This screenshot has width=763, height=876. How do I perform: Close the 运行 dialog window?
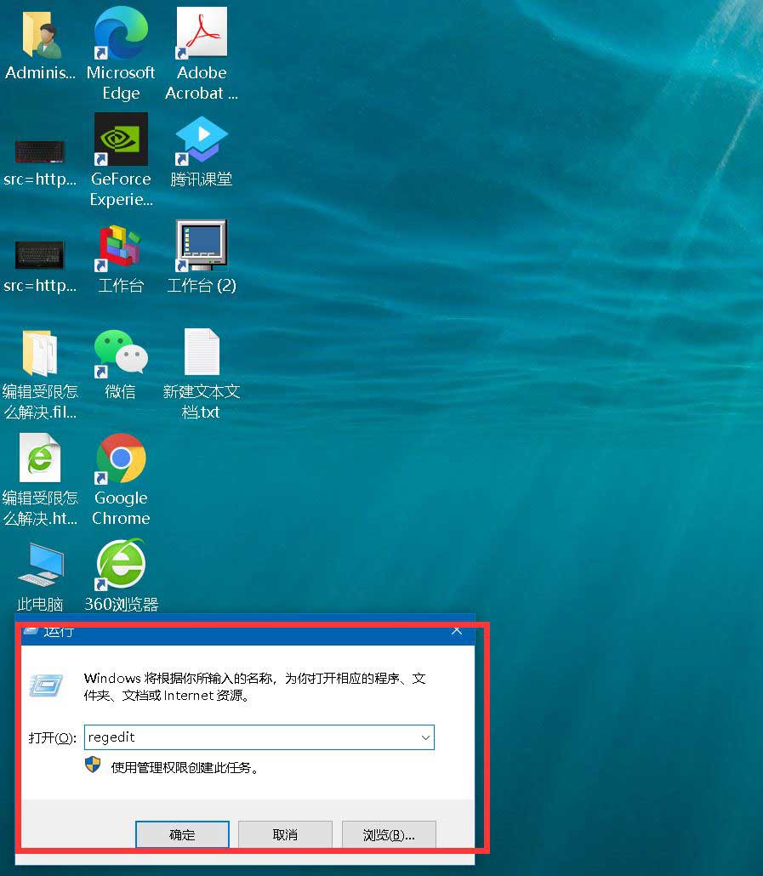[457, 630]
